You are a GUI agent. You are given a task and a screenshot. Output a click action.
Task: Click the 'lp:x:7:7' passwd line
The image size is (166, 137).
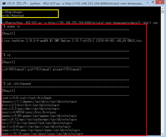(x=37, y=123)
